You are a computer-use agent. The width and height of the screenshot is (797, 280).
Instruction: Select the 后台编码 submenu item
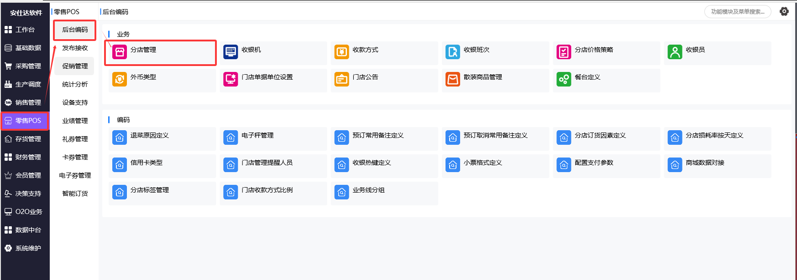[x=75, y=30]
